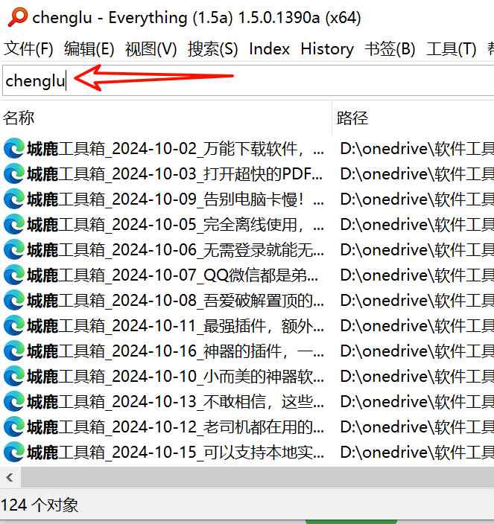The image size is (494, 524).
Task: Click the horizontal scrollbar left arrow
Action: 10,477
